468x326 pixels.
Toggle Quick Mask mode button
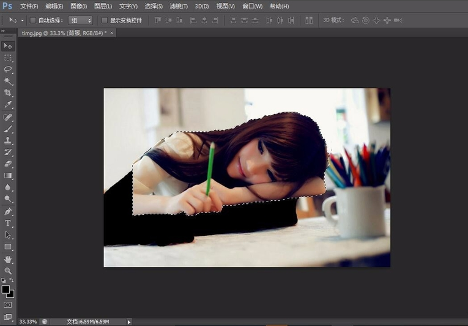[x=8, y=304]
